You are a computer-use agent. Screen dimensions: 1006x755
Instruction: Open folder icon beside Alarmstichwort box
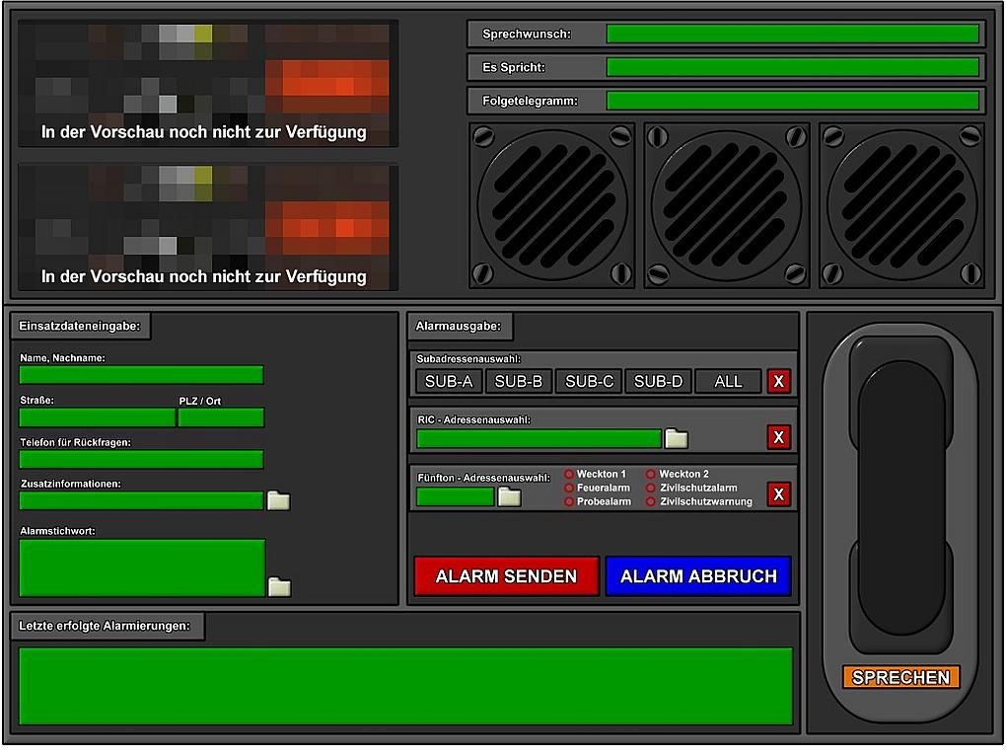pos(279,587)
